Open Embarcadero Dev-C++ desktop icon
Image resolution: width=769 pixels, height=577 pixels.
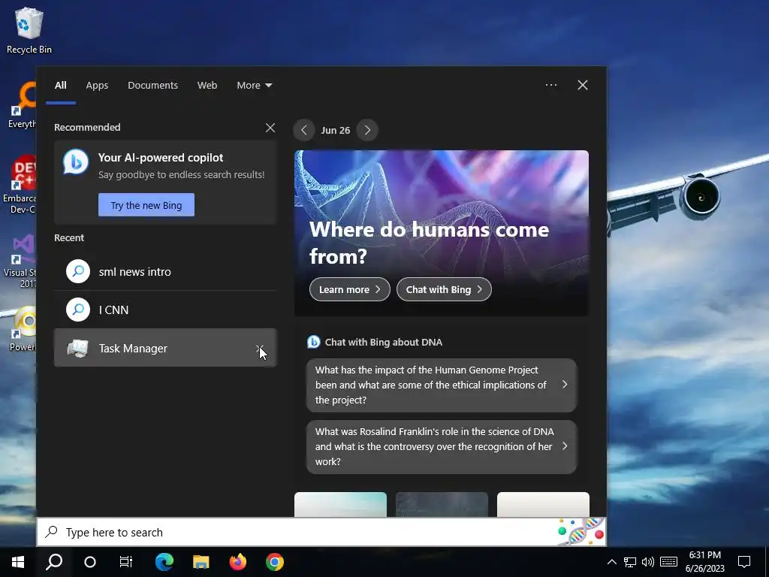click(20, 185)
